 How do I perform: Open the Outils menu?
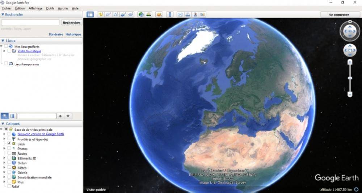coord(50,8)
